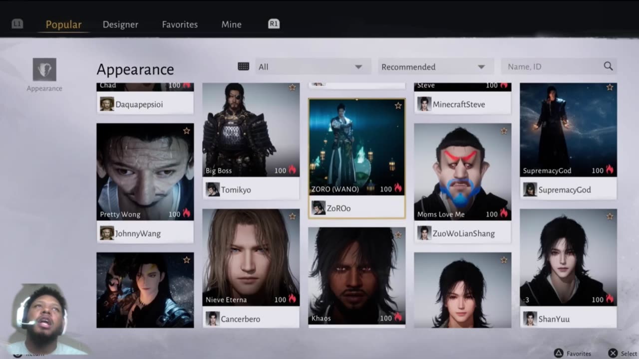Image resolution: width=639 pixels, height=359 pixels.
Task: Click the flame icon on ZORO (WANO) card
Action: pos(398,188)
